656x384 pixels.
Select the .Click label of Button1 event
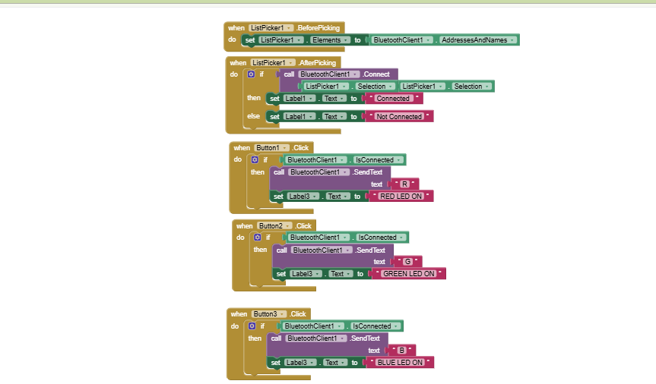click(x=300, y=148)
